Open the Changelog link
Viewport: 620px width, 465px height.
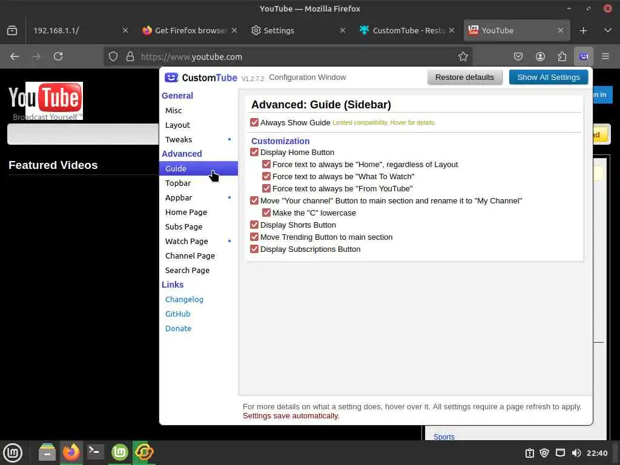(x=184, y=299)
